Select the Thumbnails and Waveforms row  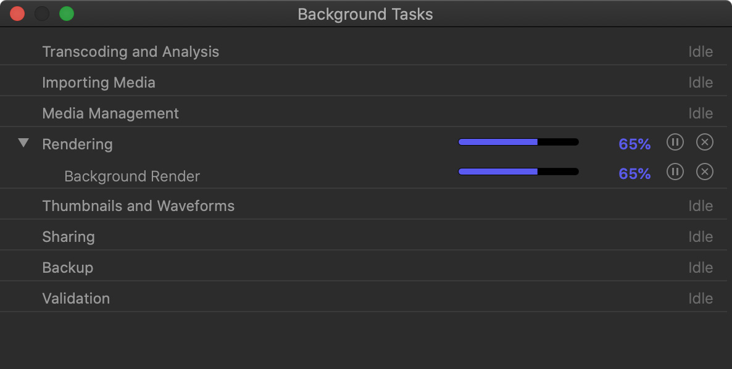coord(138,206)
